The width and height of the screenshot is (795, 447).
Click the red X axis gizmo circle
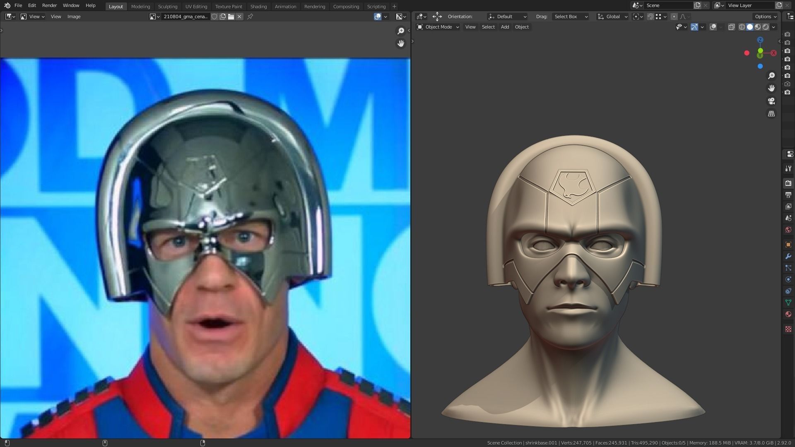(773, 53)
